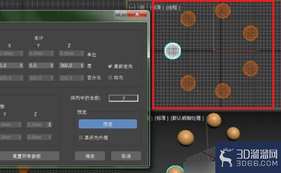Open the [+] viewport menu in front view

tap(133, 8)
